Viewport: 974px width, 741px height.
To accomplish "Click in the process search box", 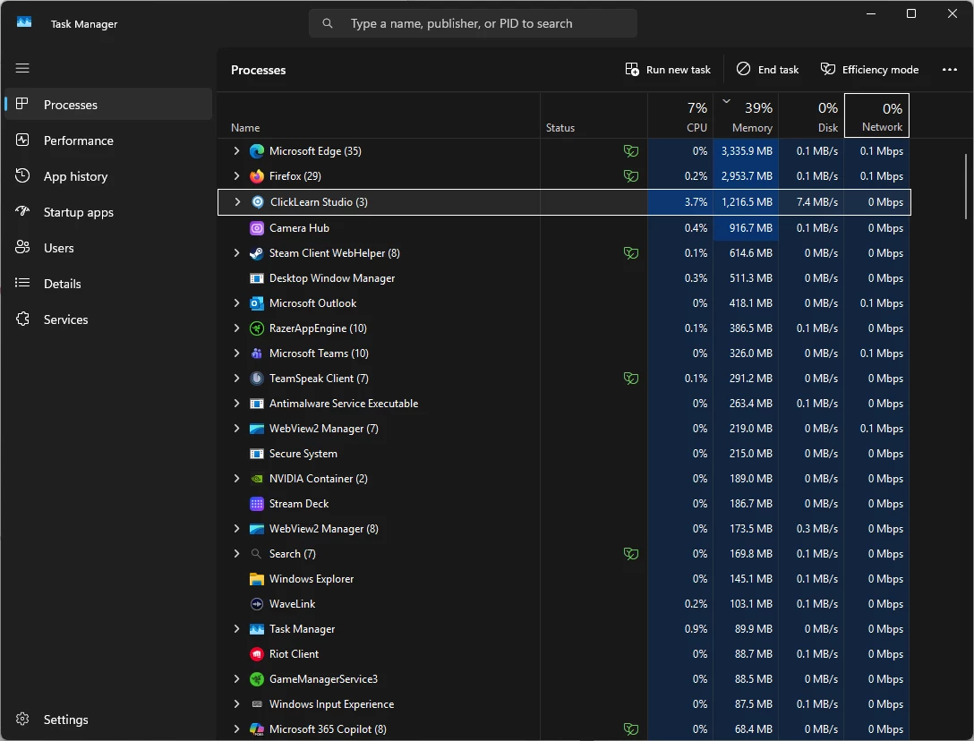I will [x=473, y=23].
